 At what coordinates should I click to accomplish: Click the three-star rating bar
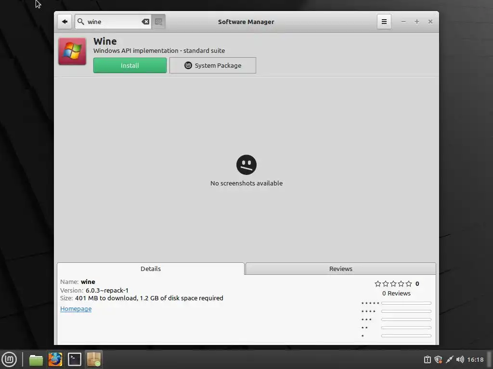tap(406, 320)
